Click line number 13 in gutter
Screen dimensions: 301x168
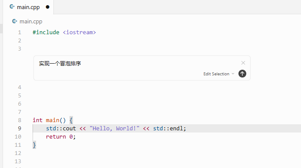click(x=18, y=162)
